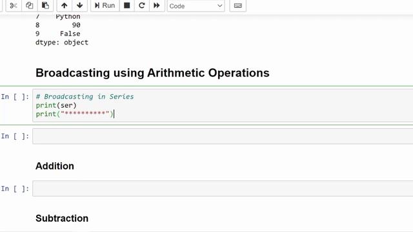Place cursor on the '# Broadcasting in Series' comment
The height and width of the screenshot is (232, 413).
click(x=85, y=97)
